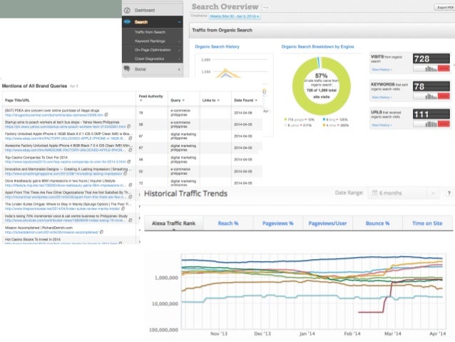Image resolution: width=455 pixels, height=342 pixels.
Task: Switch to the Pageviews/User tab
Action: (x=327, y=223)
